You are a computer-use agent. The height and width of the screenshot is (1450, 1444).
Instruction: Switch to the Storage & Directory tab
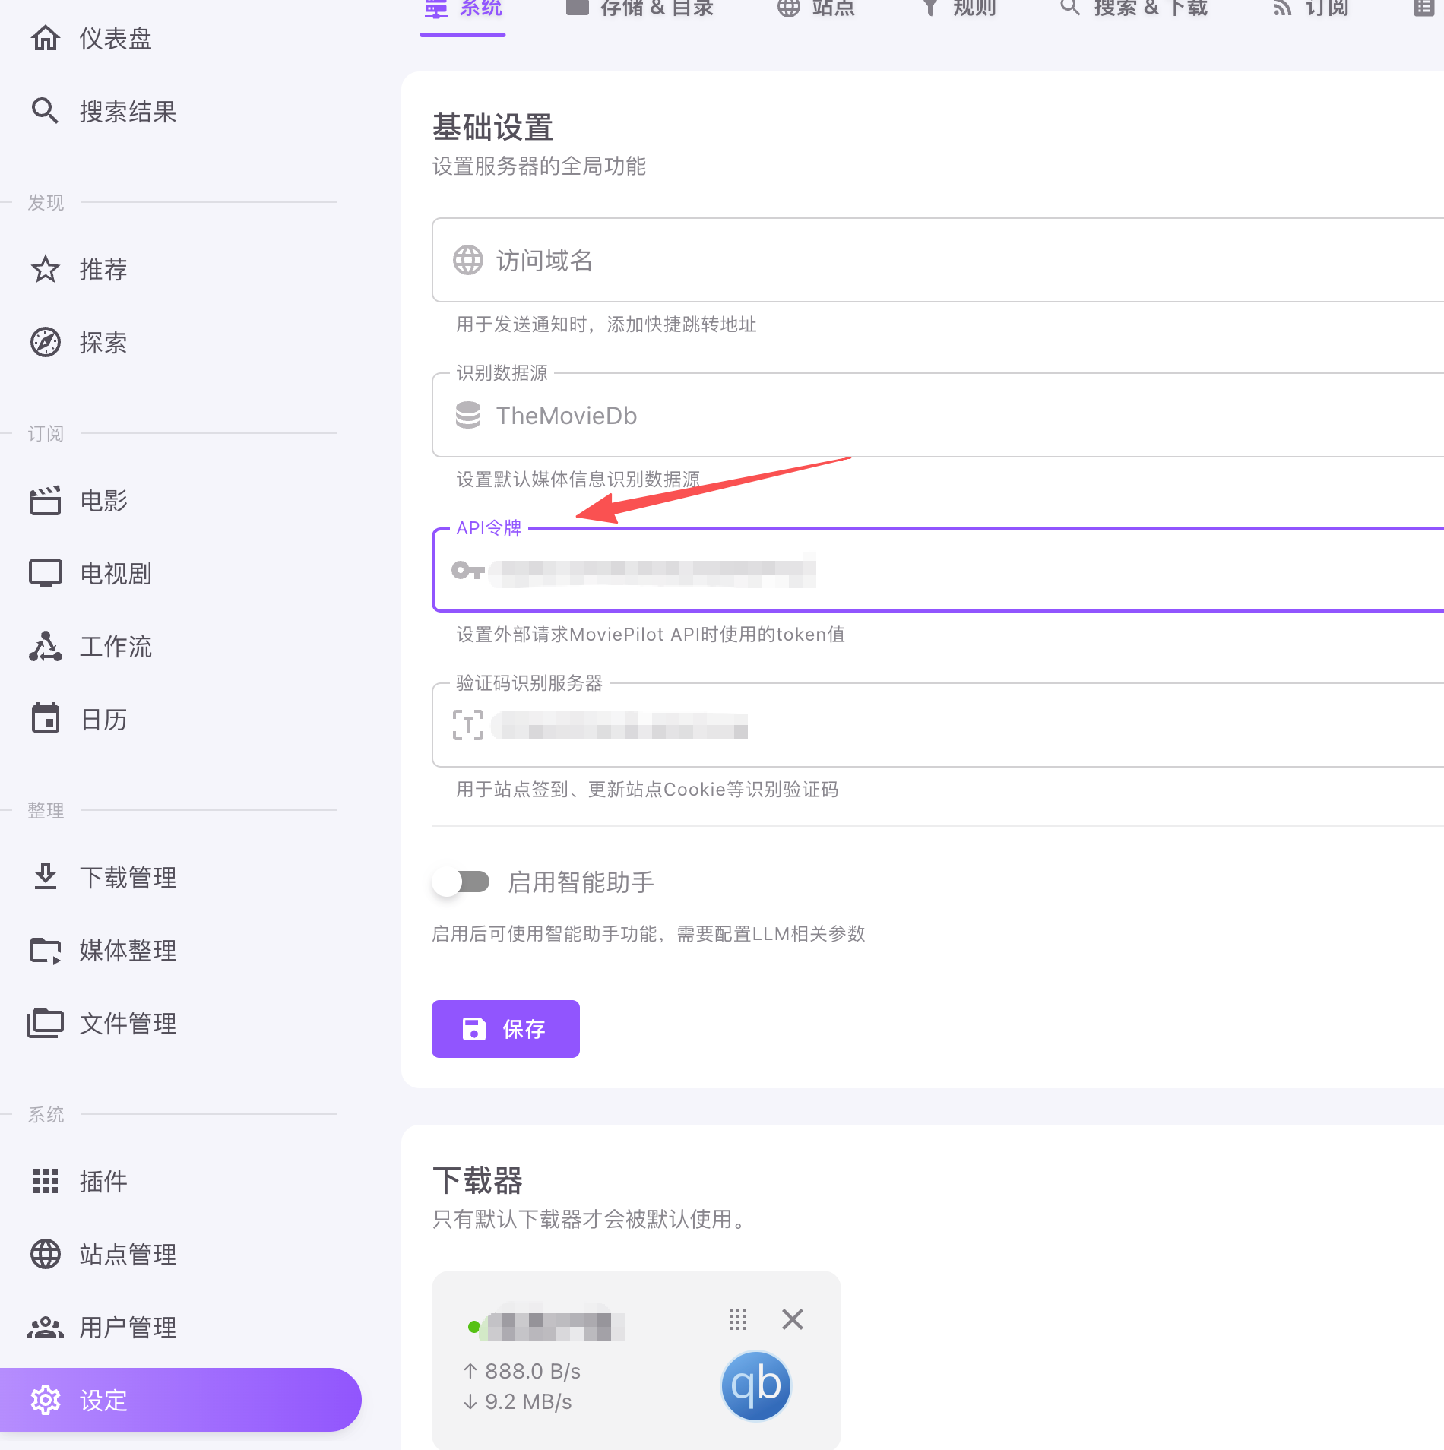[640, 9]
